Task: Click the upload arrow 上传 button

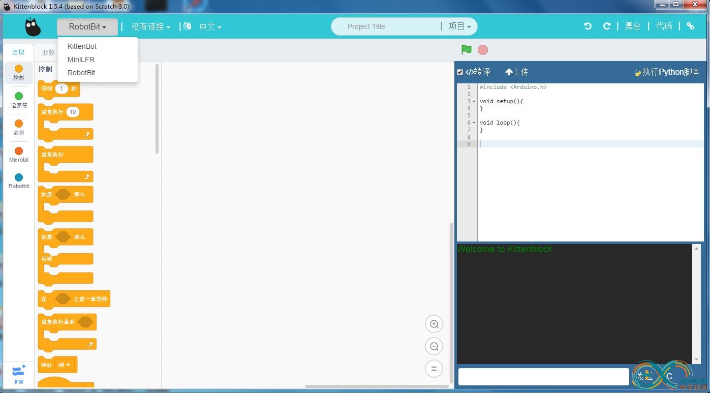Action: pyautogui.click(x=517, y=72)
